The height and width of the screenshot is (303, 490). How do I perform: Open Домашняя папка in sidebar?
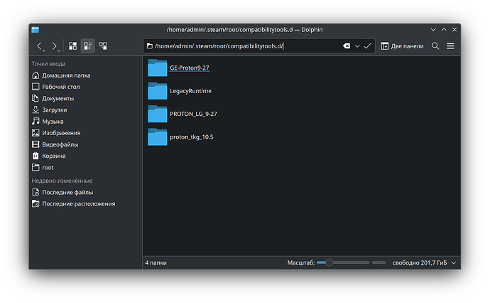(x=86, y=75)
